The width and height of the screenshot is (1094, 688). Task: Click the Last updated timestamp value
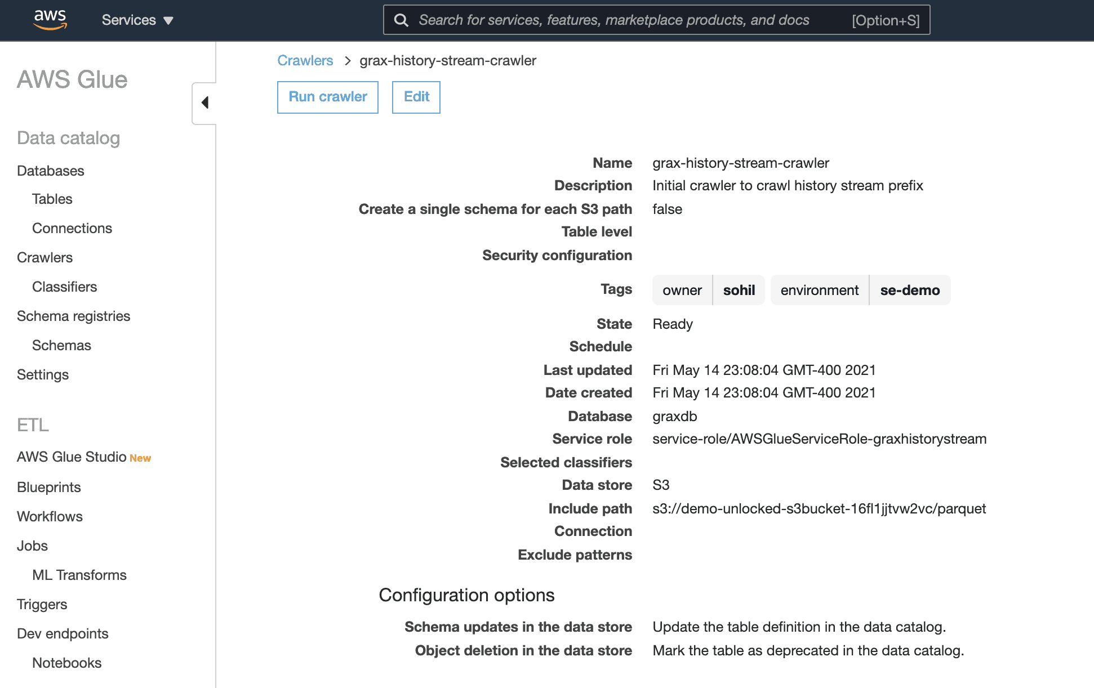(764, 370)
